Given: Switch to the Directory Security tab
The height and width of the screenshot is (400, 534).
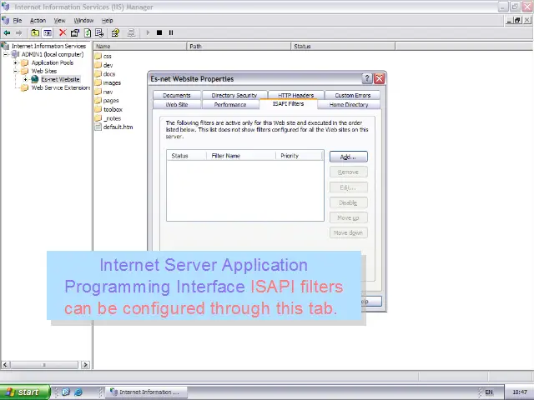Looking at the screenshot, I should 234,95.
